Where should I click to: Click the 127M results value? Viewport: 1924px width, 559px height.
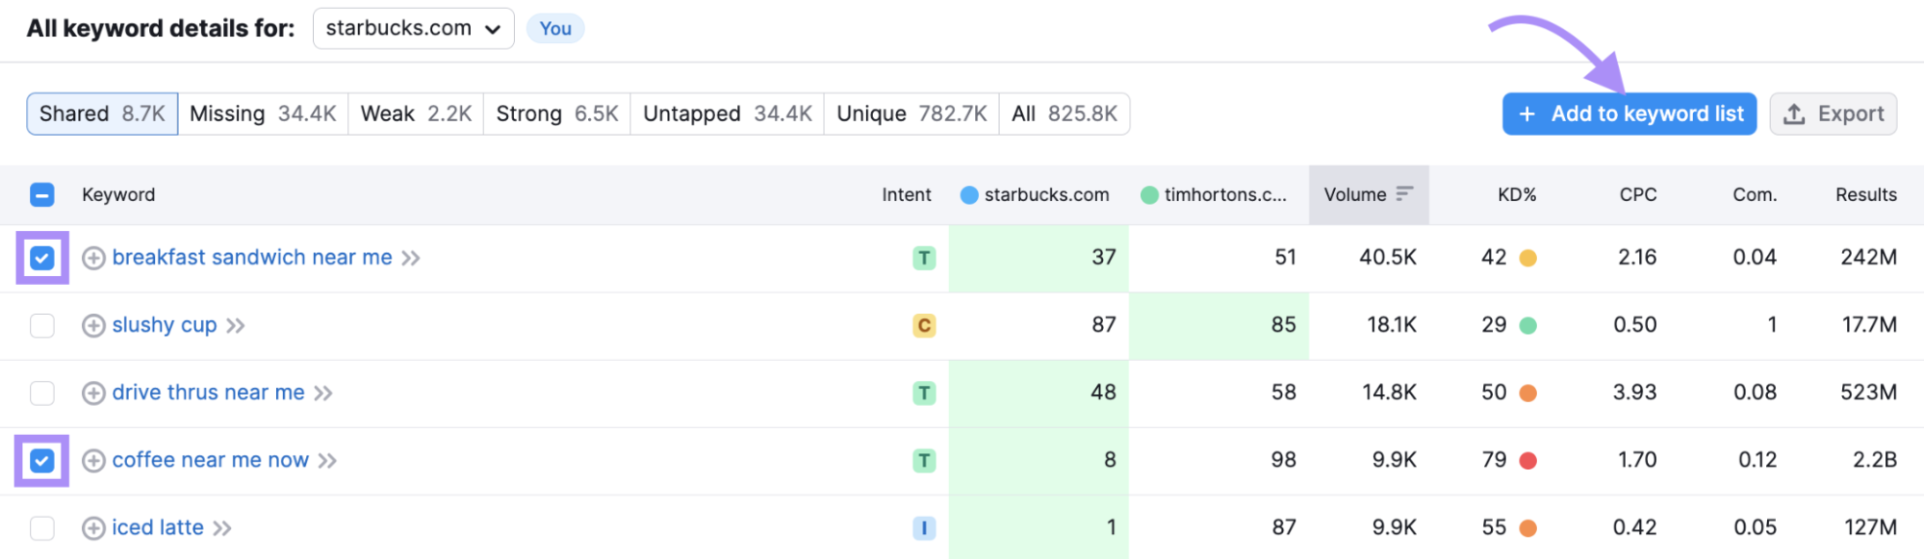(1871, 527)
